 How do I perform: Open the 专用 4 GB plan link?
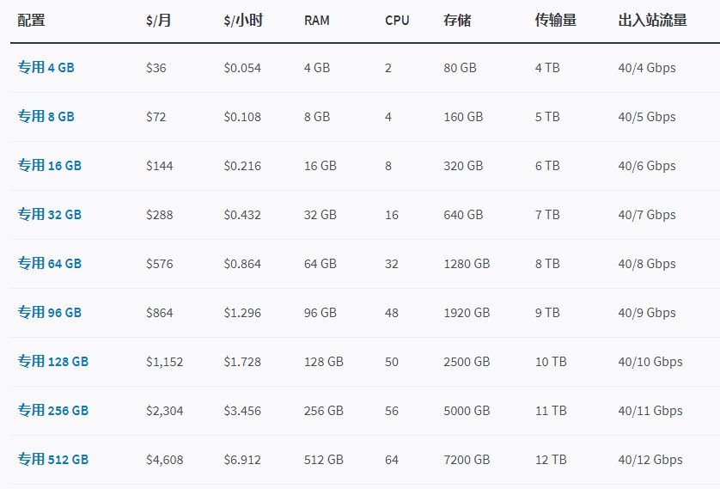coord(46,68)
